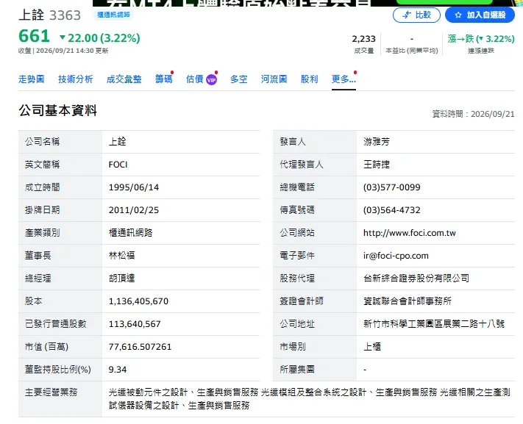This screenshot has width=523, height=424.
Task: Switch to the 技術分析 tab
Action: click(75, 79)
